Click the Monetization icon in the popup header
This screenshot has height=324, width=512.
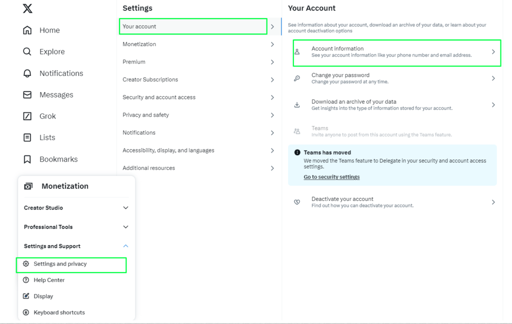[x=29, y=186]
